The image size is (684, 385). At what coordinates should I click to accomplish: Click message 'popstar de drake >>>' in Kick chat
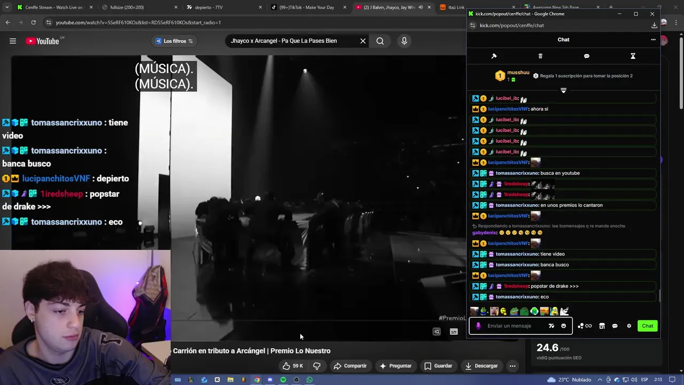coord(555,286)
